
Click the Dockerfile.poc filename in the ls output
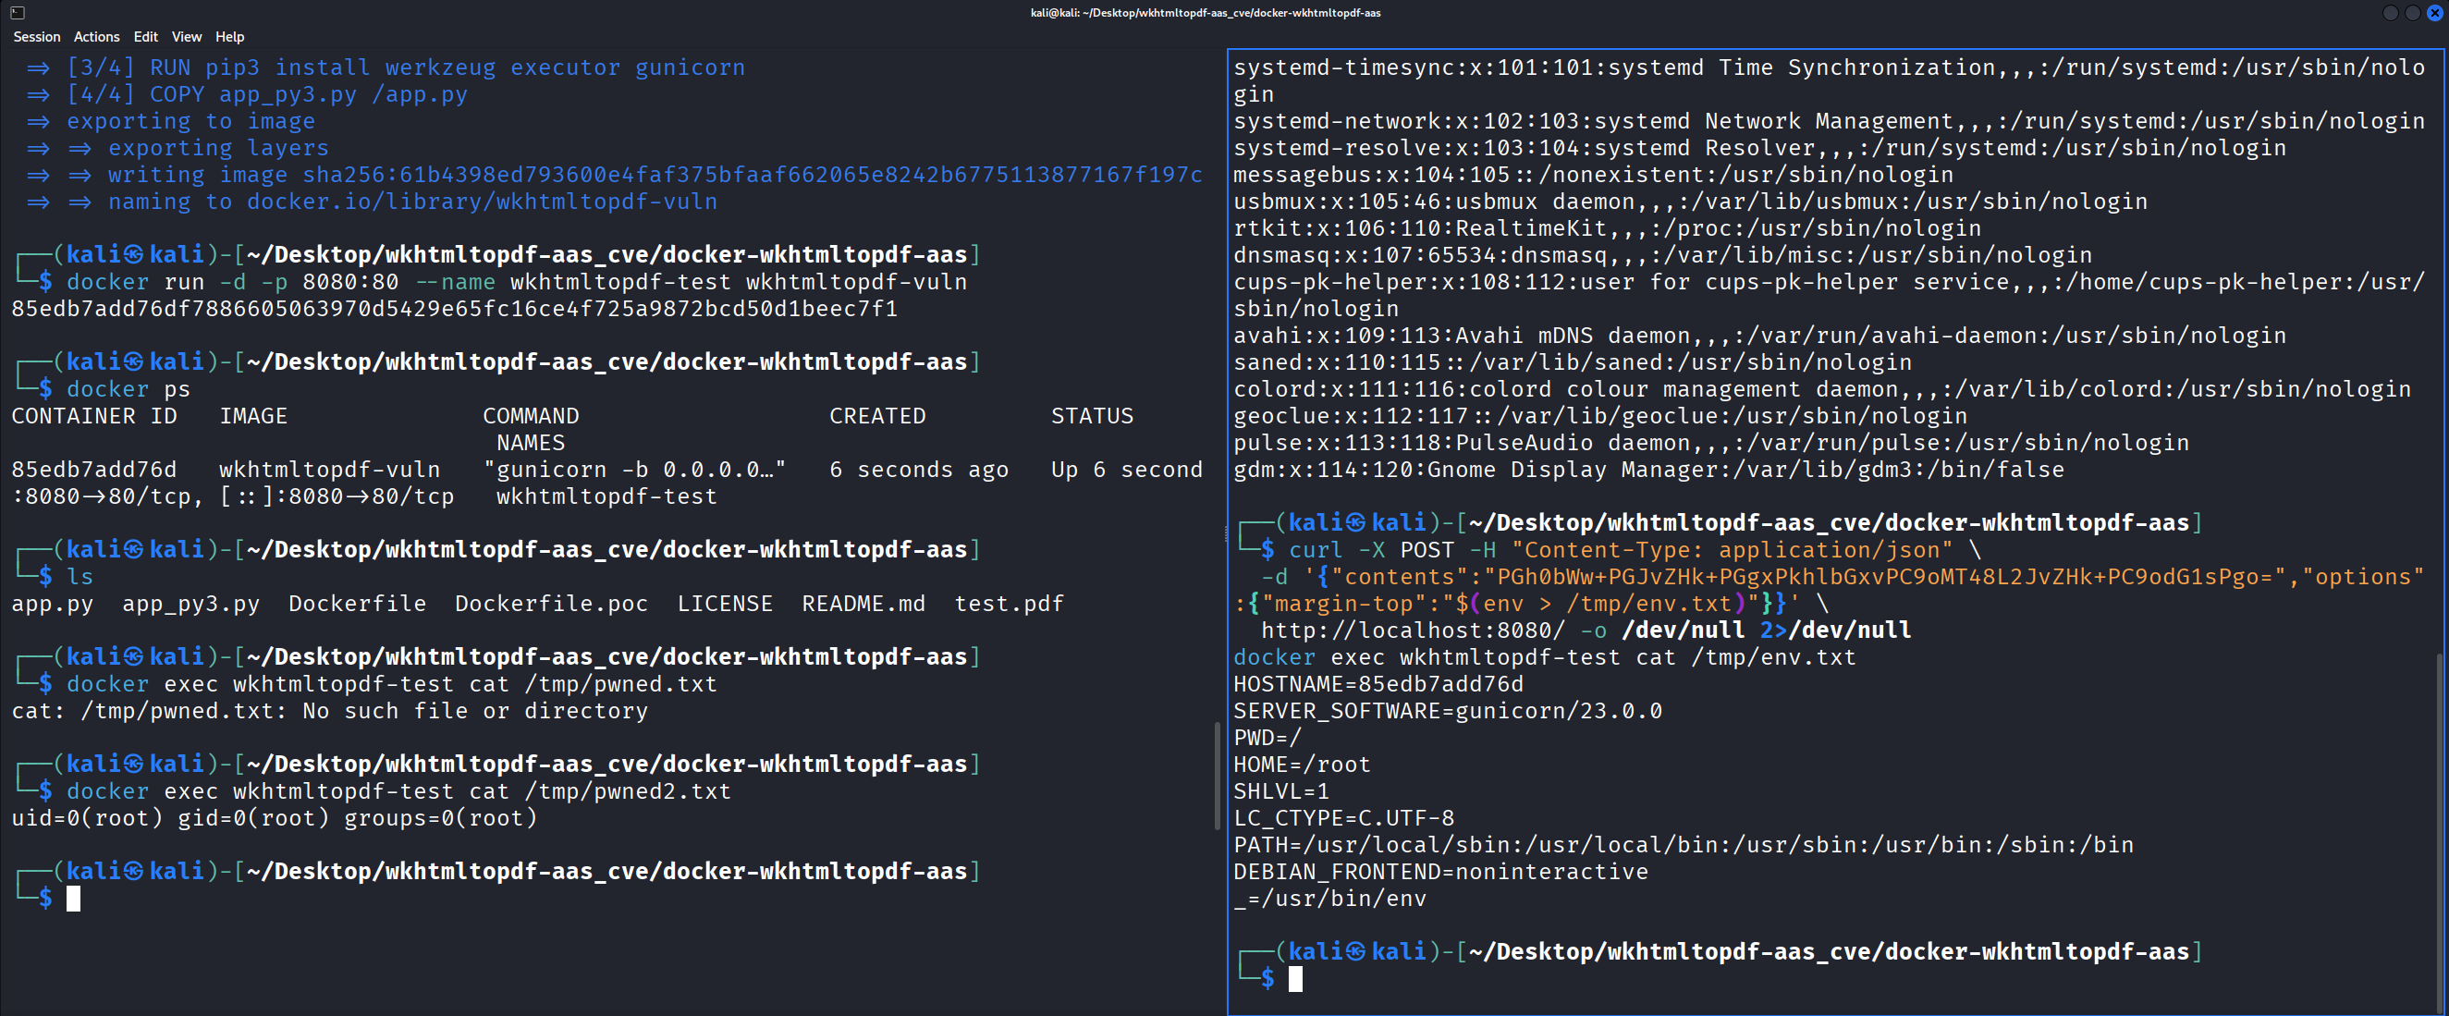551,603
